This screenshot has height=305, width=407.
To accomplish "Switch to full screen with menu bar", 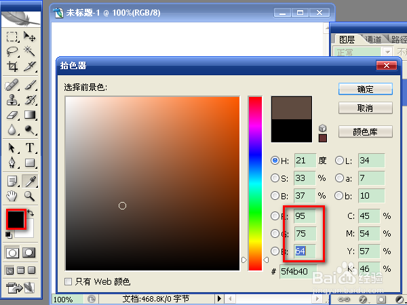I will (x=21, y=270).
